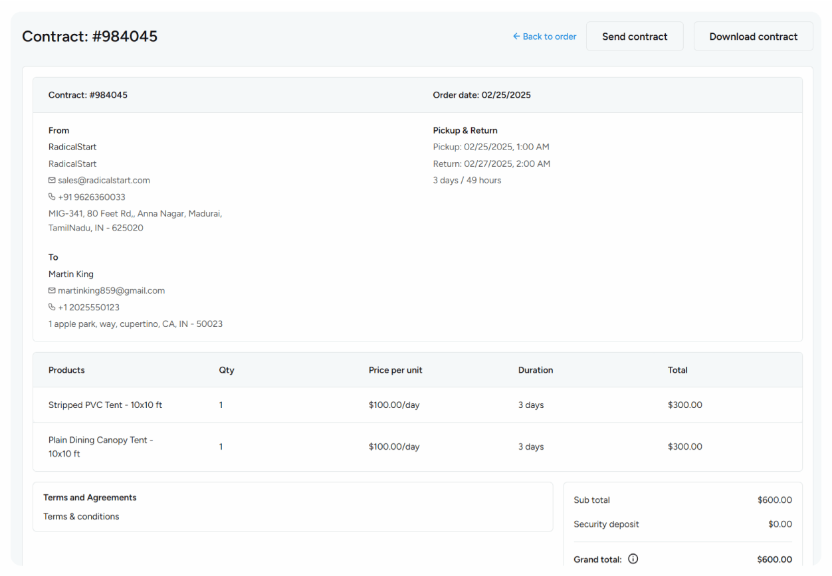The image size is (832, 576).
Task: Click the left arrow icon beside Back to order
Action: [516, 37]
